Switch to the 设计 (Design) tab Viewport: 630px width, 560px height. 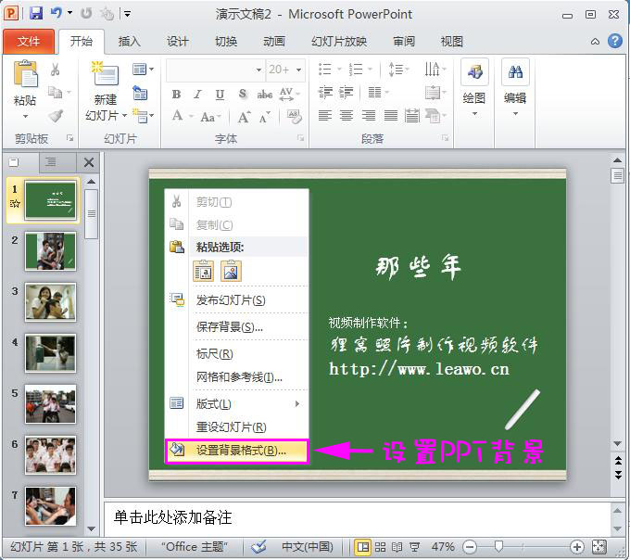tap(178, 41)
